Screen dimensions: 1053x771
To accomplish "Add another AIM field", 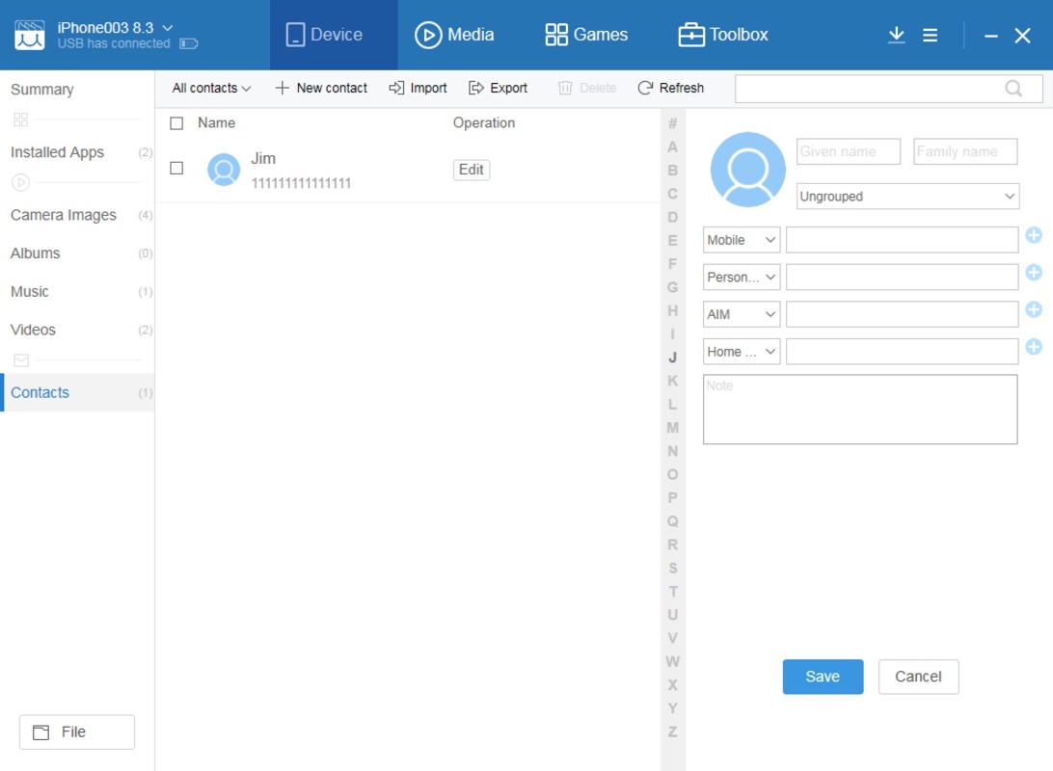I will pos(1034,309).
